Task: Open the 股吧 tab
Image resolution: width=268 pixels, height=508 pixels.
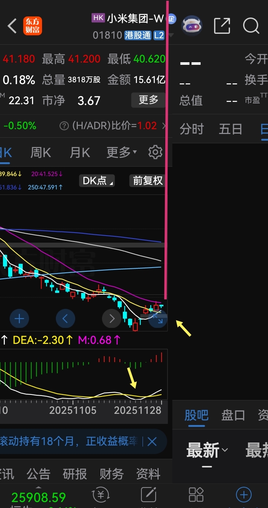Action: 197,415
